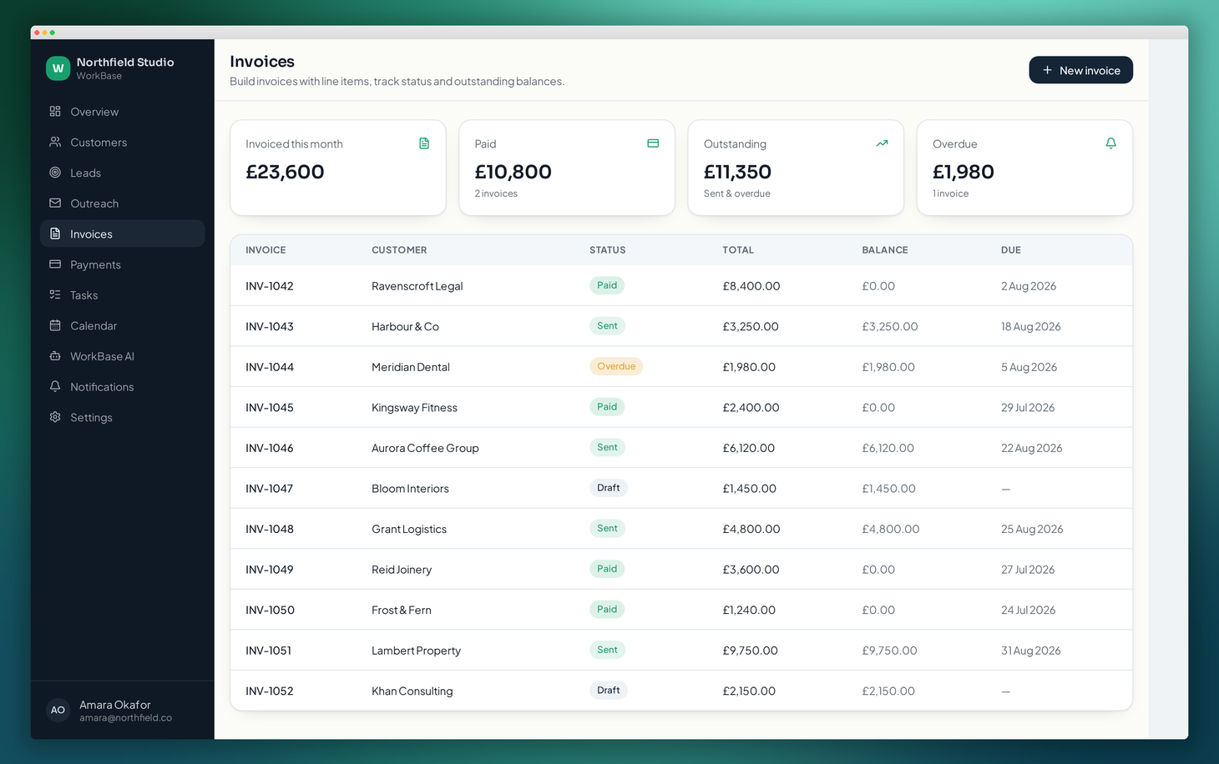Image resolution: width=1219 pixels, height=764 pixels.
Task: Open invoice INV-1047
Action: [x=269, y=489]
